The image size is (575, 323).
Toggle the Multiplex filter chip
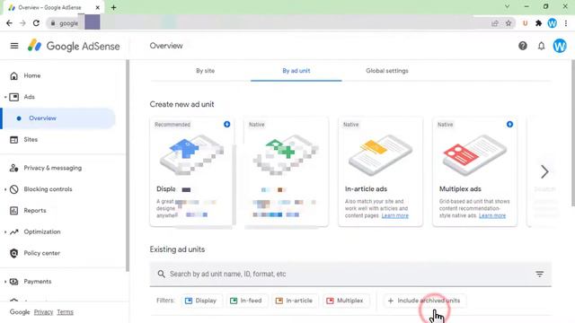coord(345,301)
